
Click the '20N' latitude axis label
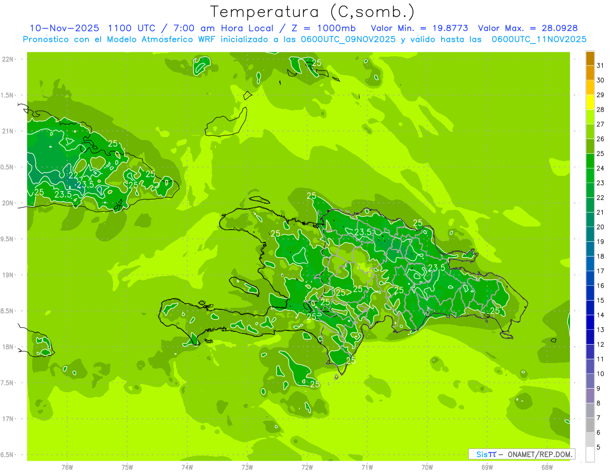coord(9,203)
